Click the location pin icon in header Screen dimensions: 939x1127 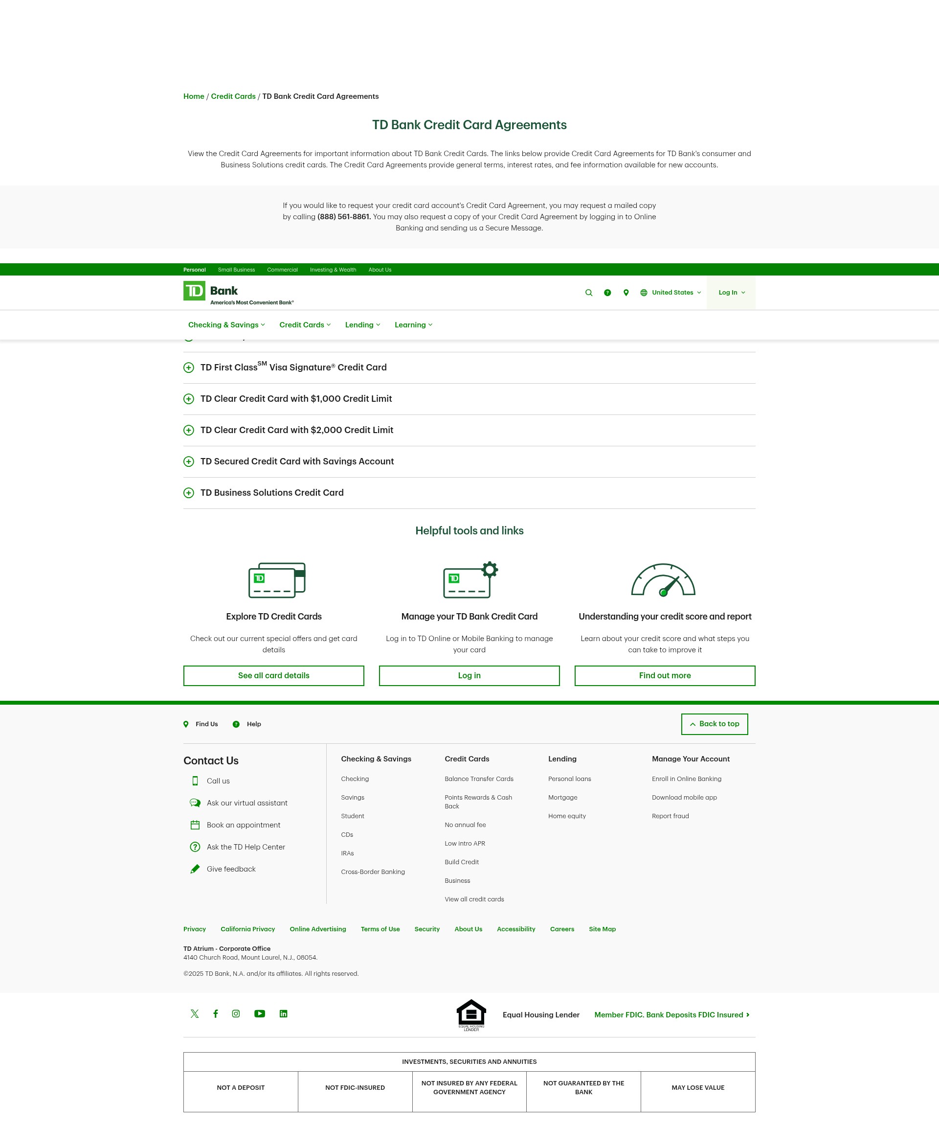coord(626,293)
